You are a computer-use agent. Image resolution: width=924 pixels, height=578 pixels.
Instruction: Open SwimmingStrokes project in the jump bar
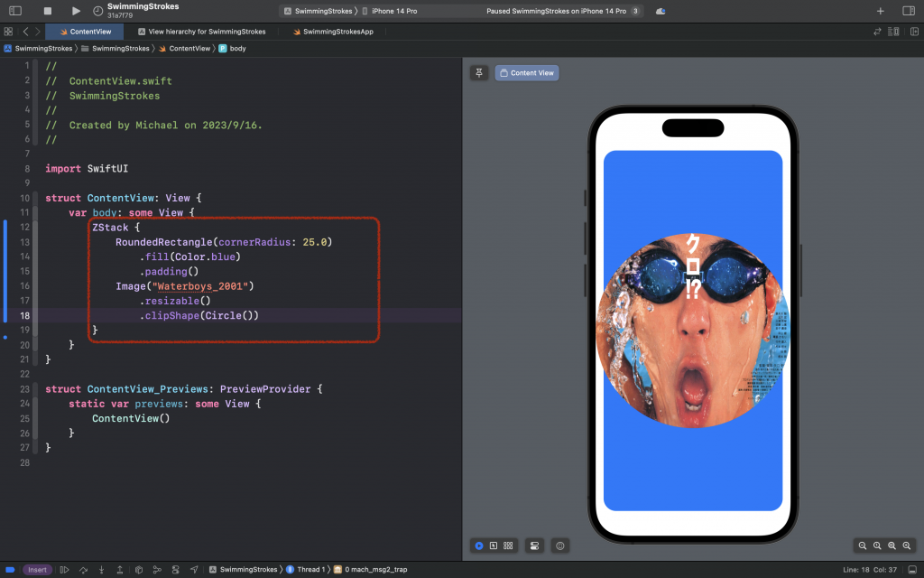pyautogui.click(x=38, y=49)
